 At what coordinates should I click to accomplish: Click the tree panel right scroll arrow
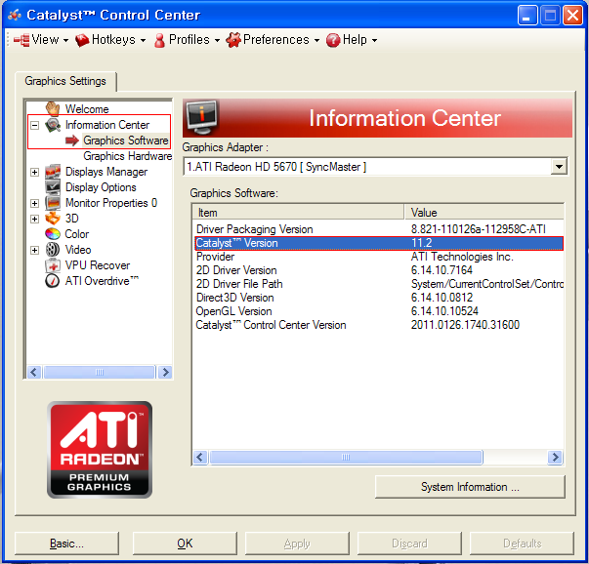[x=165, y=372]
